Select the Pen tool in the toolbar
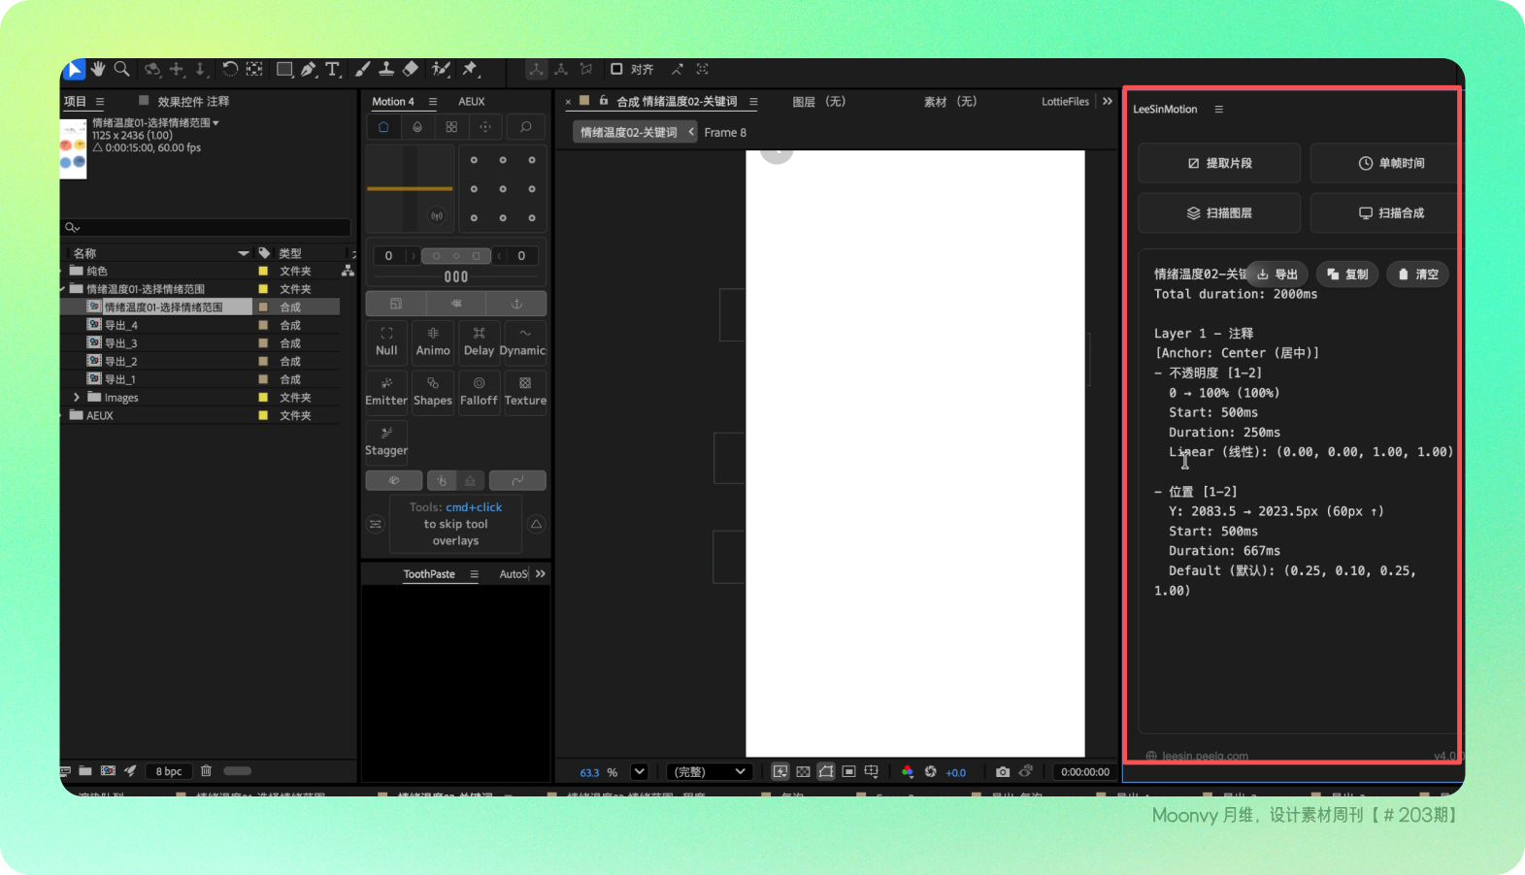Screen dimensions: 1525x875 tap(308, 69)
